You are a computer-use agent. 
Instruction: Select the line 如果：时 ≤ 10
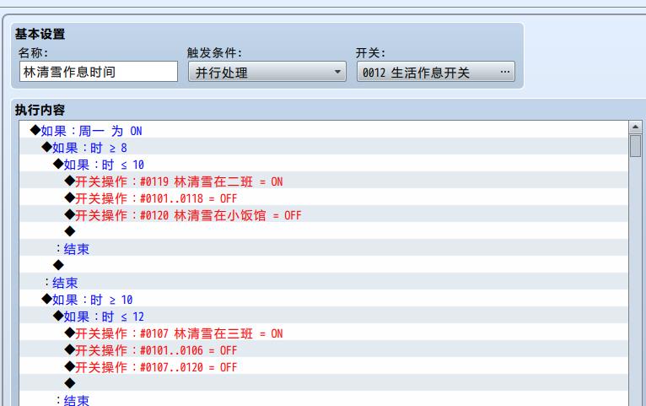coord(323,165)
